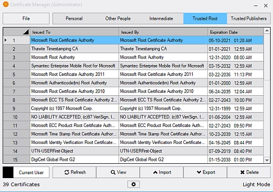This screenshot has height=192, width=273.
Task: Click the Delete button
Action: click(249, 172)
